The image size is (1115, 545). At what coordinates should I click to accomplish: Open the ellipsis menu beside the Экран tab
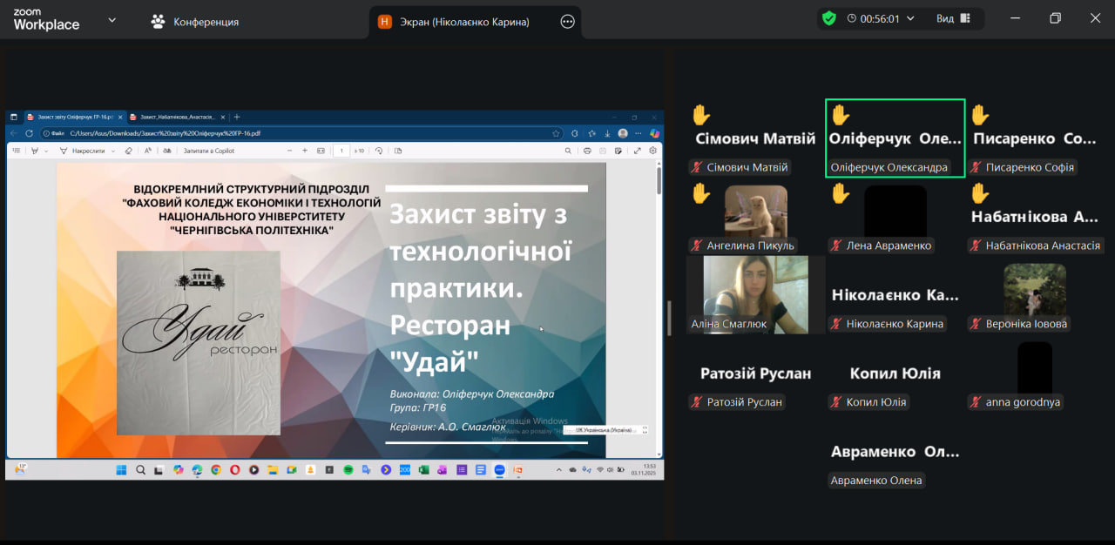coord(568,22)
